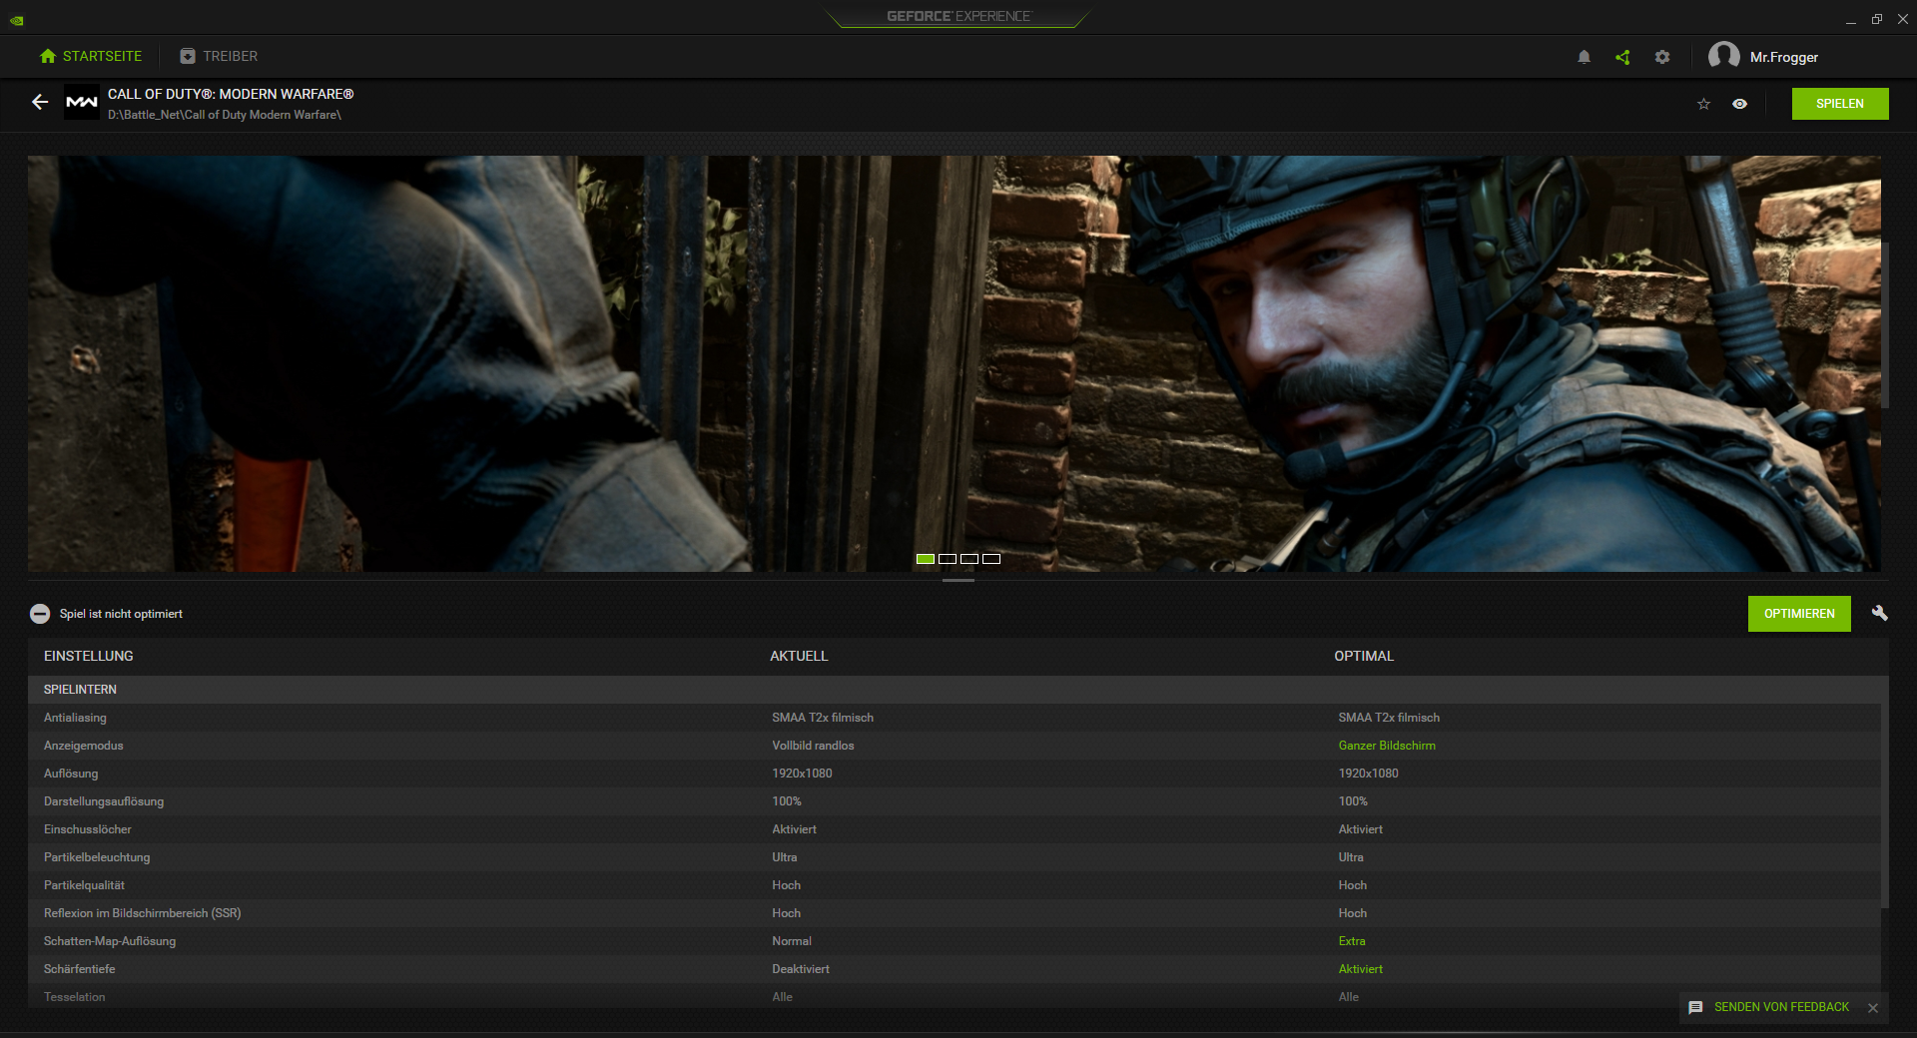Select the Auflösung setting row
The image size is (1917, 1038).
click(955, 774)
